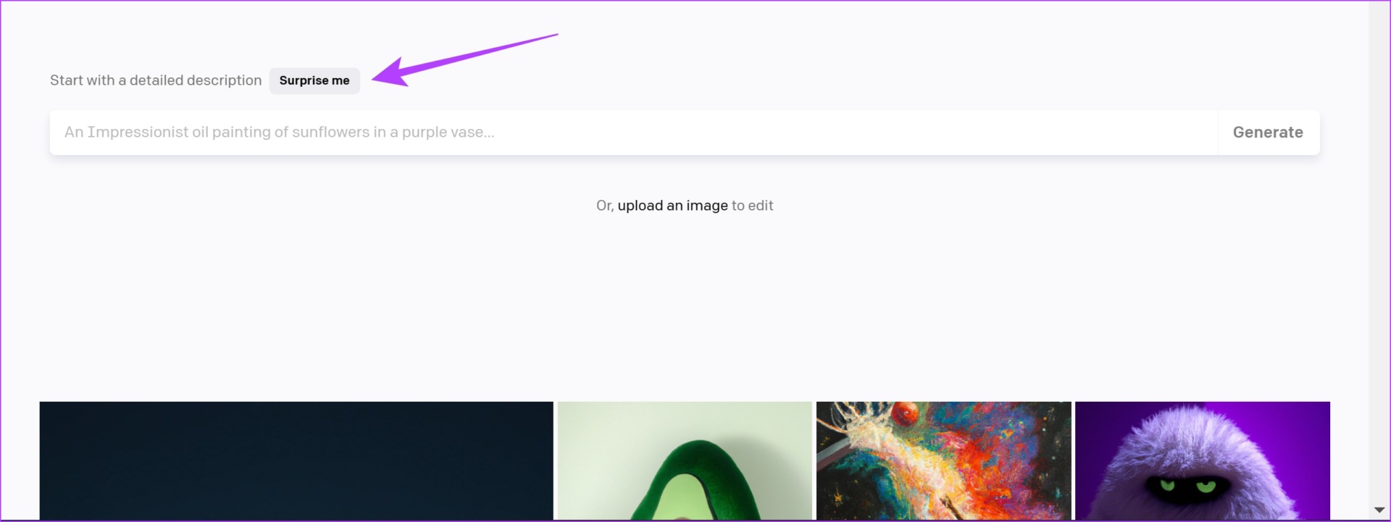Open the dark navy blue thumbnail

(x=296, y=461)
